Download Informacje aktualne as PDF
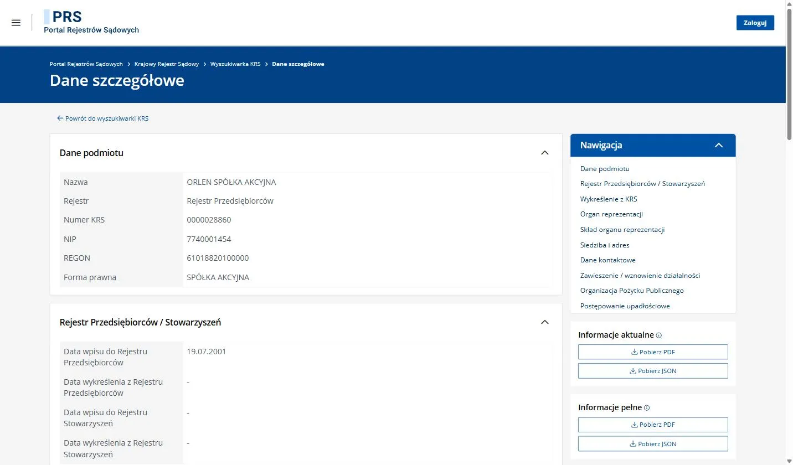 [x=653, y=352]
